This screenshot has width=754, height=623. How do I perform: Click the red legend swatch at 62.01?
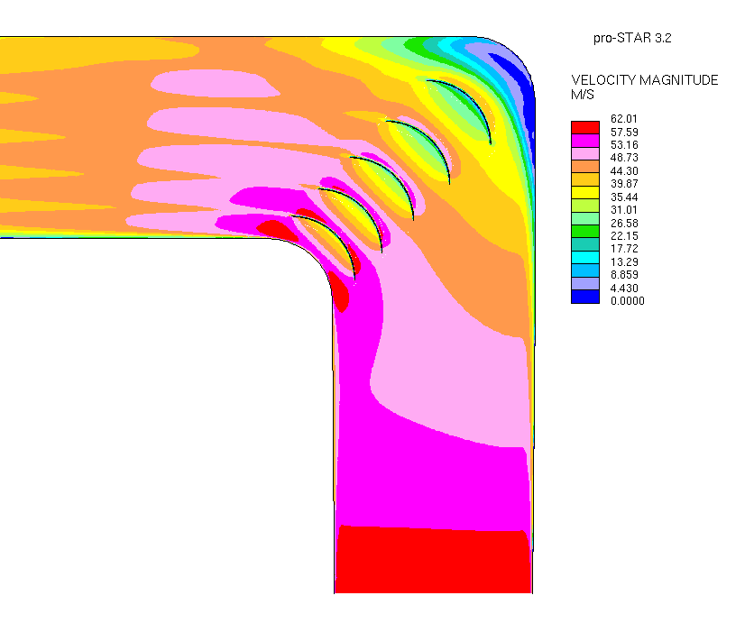pos(585,127)
